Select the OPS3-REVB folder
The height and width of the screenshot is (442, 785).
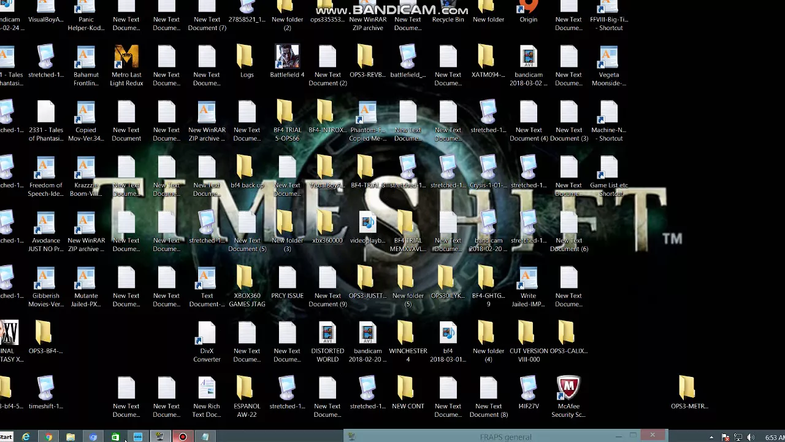coord(367,61)
